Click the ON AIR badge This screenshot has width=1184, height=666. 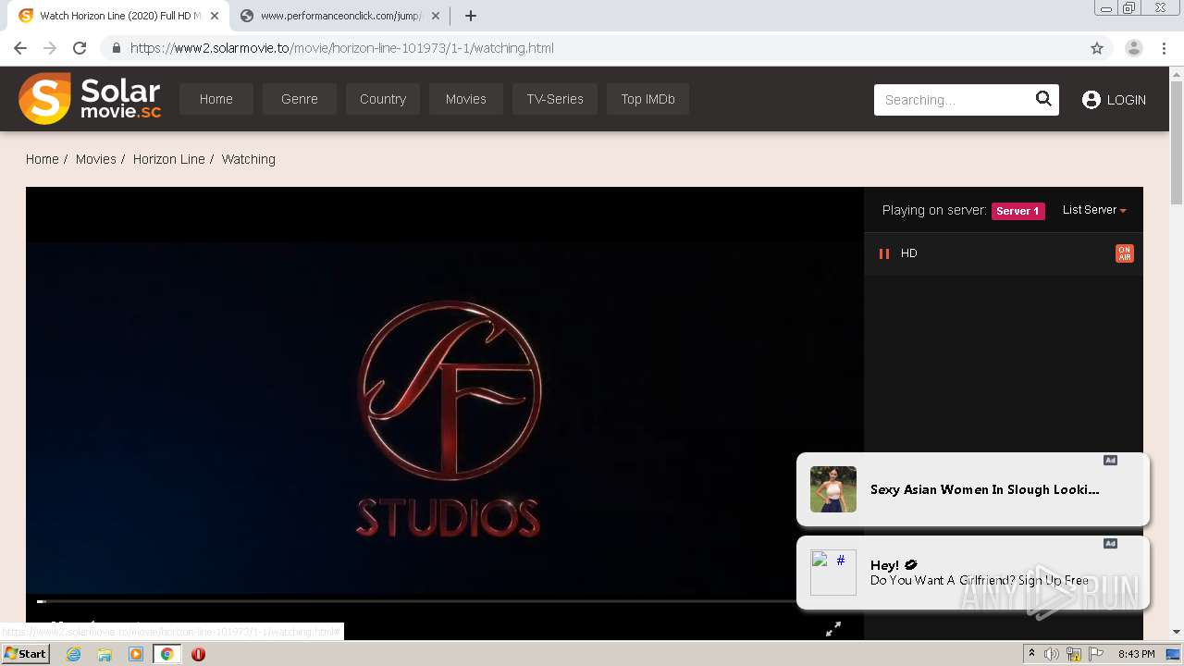(1125, 253)
